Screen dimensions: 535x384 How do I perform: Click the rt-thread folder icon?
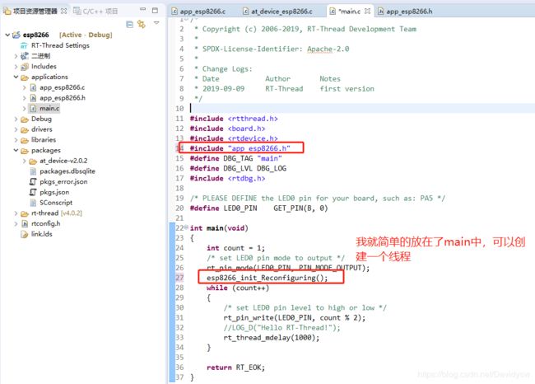coord(24,214)
